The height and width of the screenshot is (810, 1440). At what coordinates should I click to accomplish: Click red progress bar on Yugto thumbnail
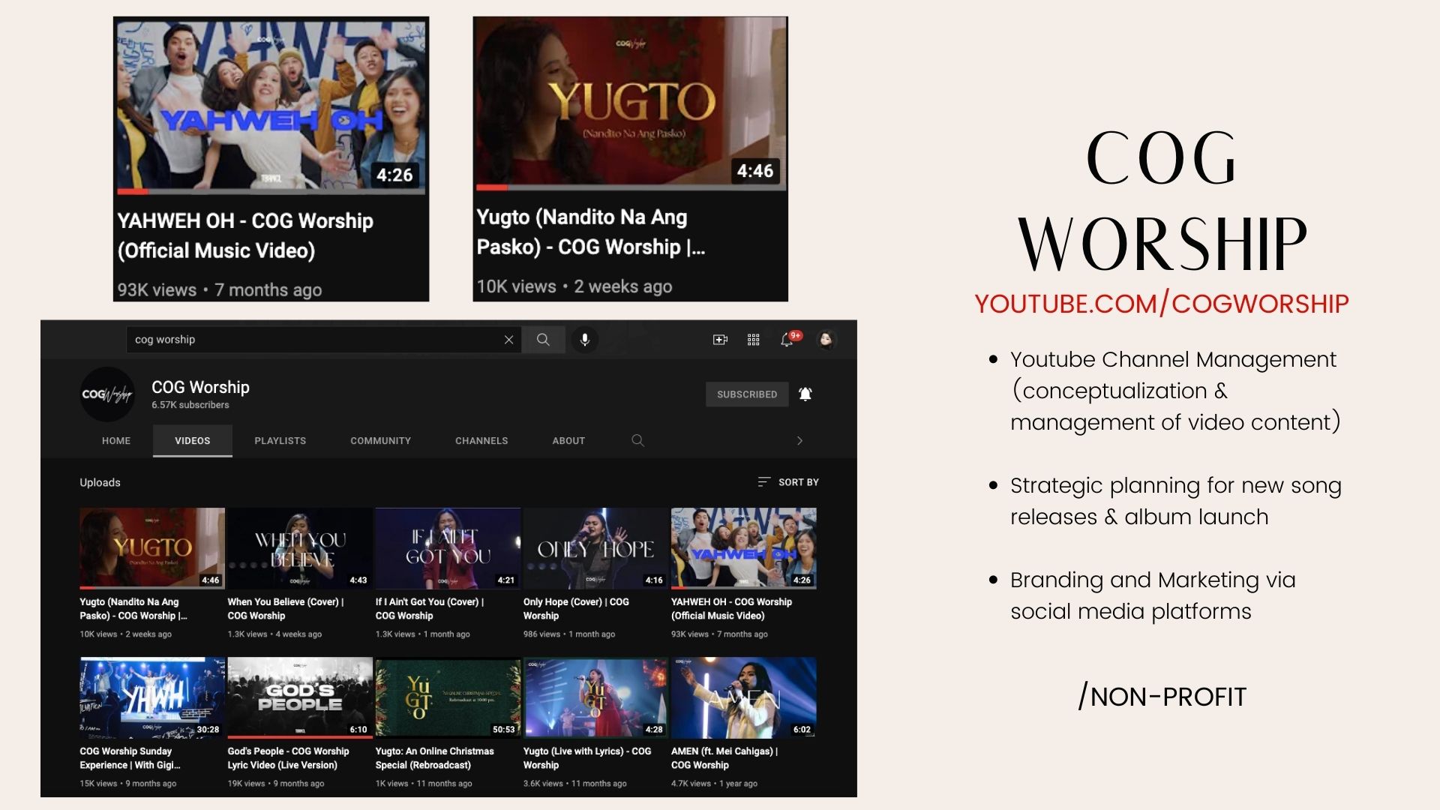click(492, 187)
